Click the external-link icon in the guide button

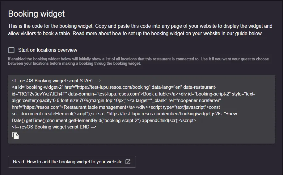point(128,162)
